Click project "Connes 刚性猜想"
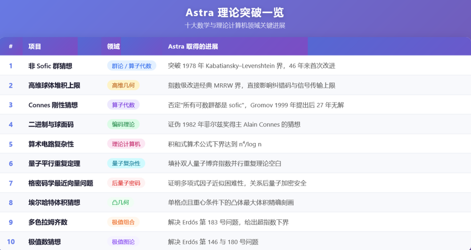Screen dimensions: 471x250 click(53, 105)
